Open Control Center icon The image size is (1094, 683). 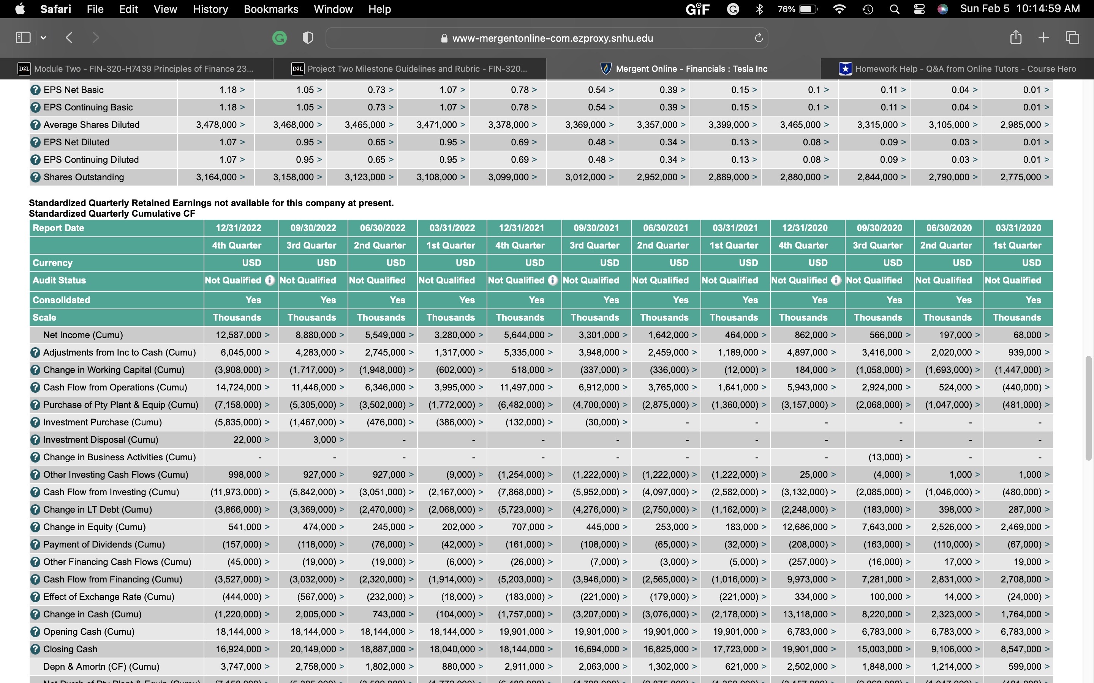(x=919, y=9)
